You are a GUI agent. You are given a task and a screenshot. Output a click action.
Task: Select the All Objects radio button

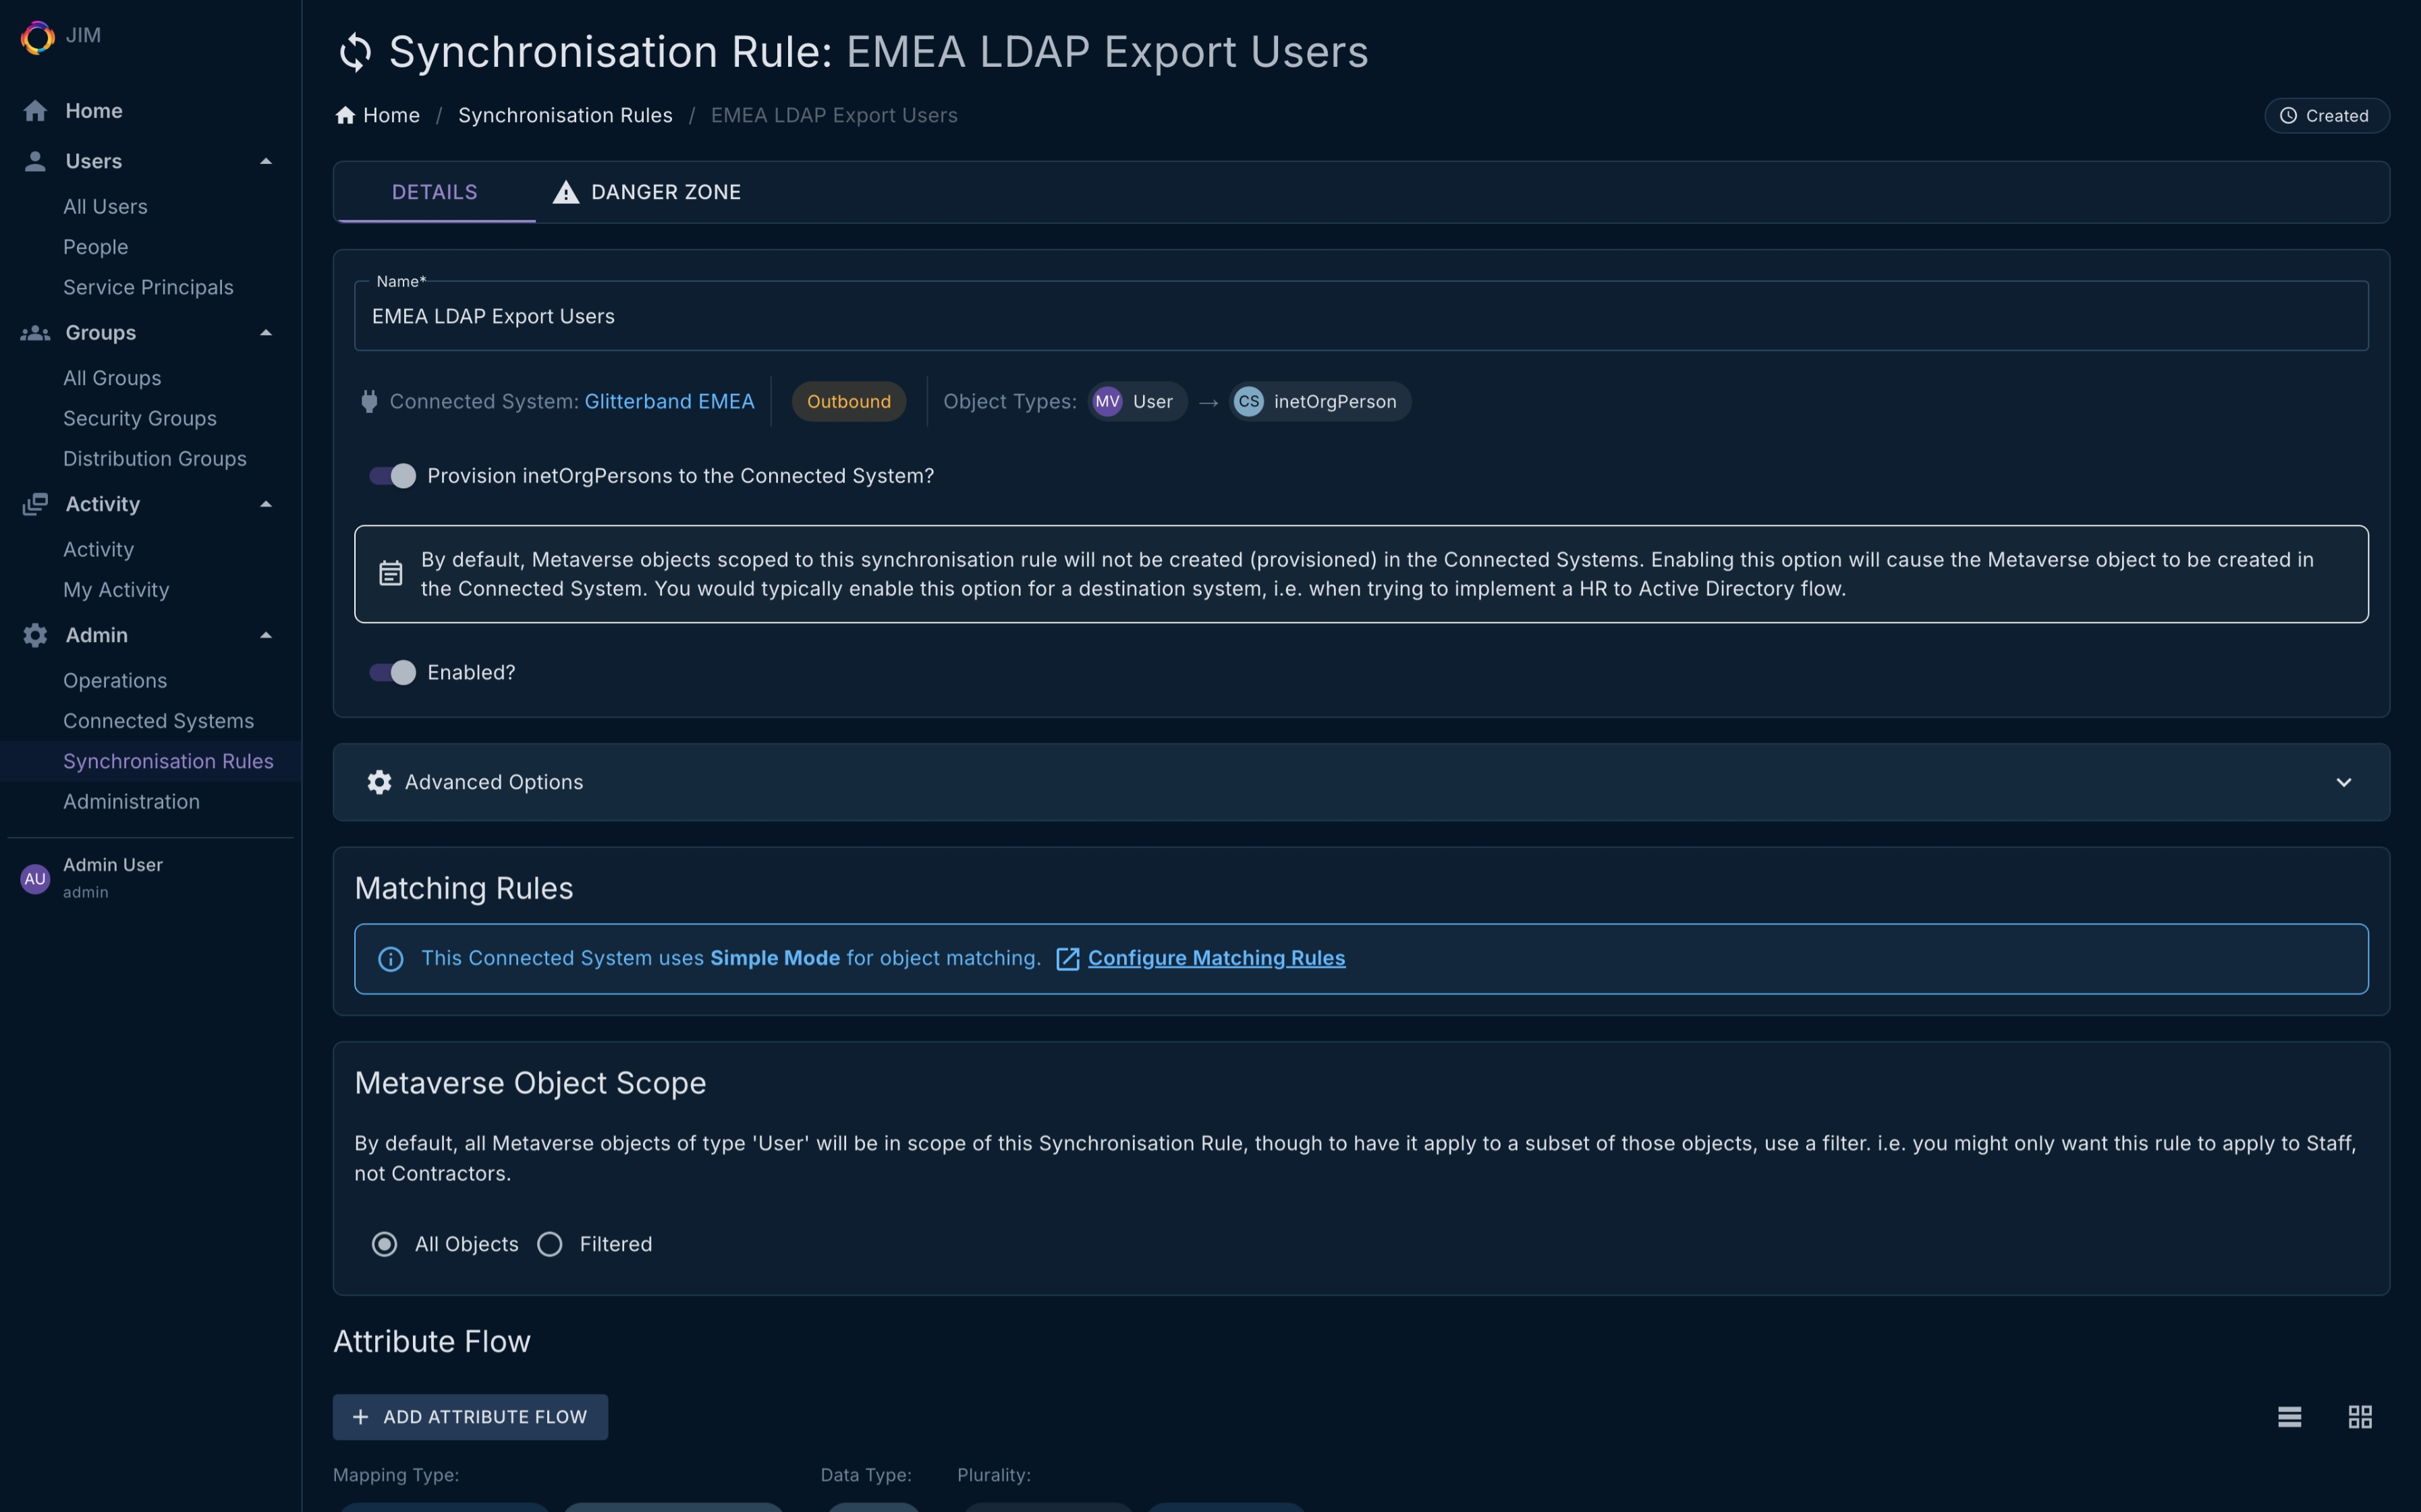[x=384, y=1244]
